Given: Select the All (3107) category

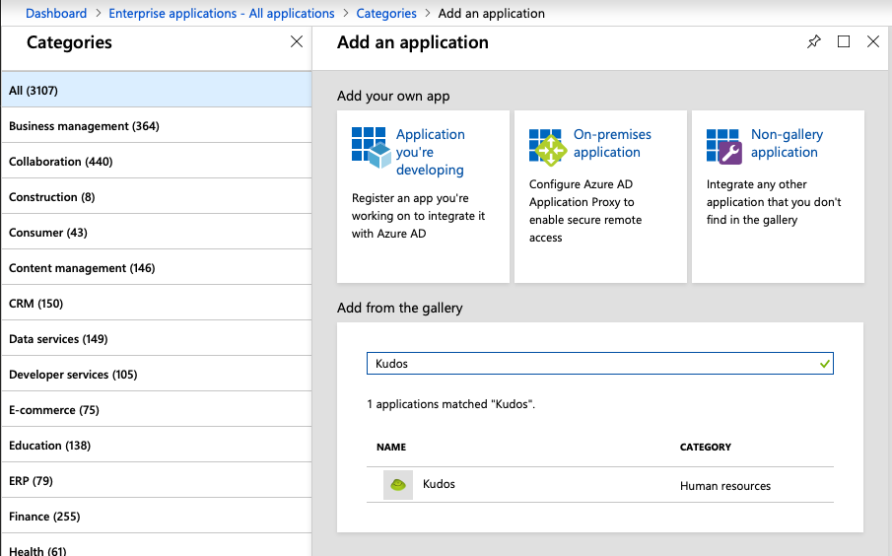Looking at the screenshot, I should point(157,91).
